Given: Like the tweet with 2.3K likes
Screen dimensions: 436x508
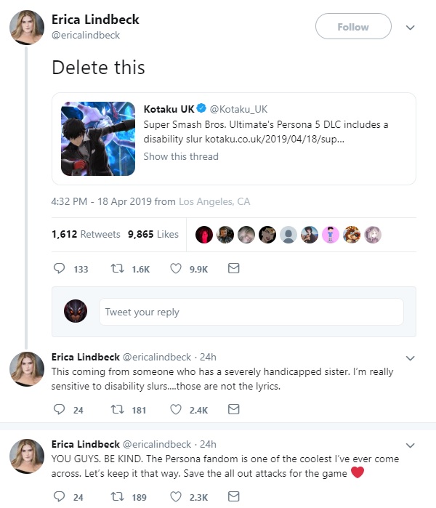Looking at the screenshot, I should tap(176, 496).
